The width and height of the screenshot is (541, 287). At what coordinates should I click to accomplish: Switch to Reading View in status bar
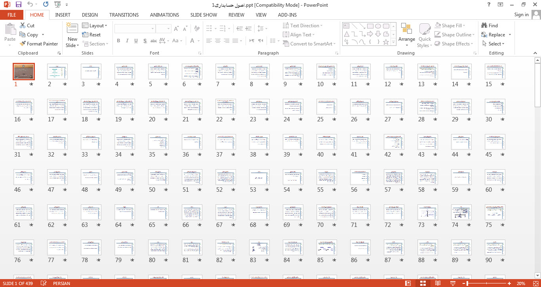(x=438, y=283)
